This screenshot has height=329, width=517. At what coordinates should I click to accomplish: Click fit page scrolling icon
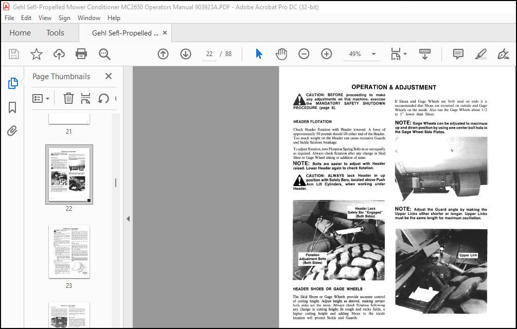[396, 54]
